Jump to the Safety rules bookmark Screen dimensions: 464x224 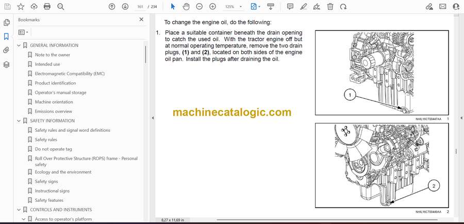point(46,140)
